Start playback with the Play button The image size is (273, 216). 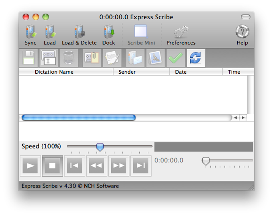click(30, 166)
